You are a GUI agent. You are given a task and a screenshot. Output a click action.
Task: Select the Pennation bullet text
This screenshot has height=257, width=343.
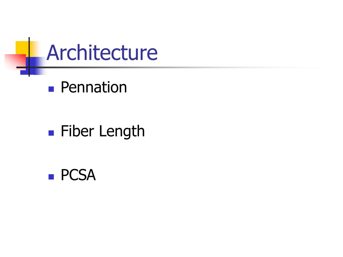(x=94, y=87)
